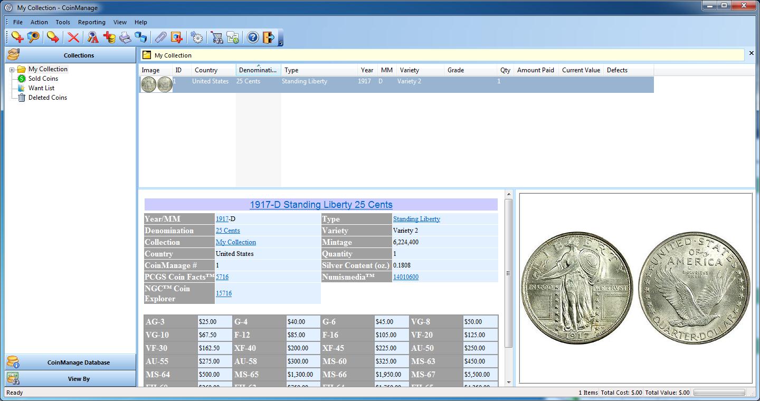Click the Deleted Coins trash icon
The image size is (760, 401).
(x=22, y=98)
